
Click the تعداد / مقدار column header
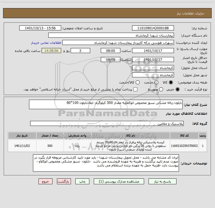click(x=50, y=135)
